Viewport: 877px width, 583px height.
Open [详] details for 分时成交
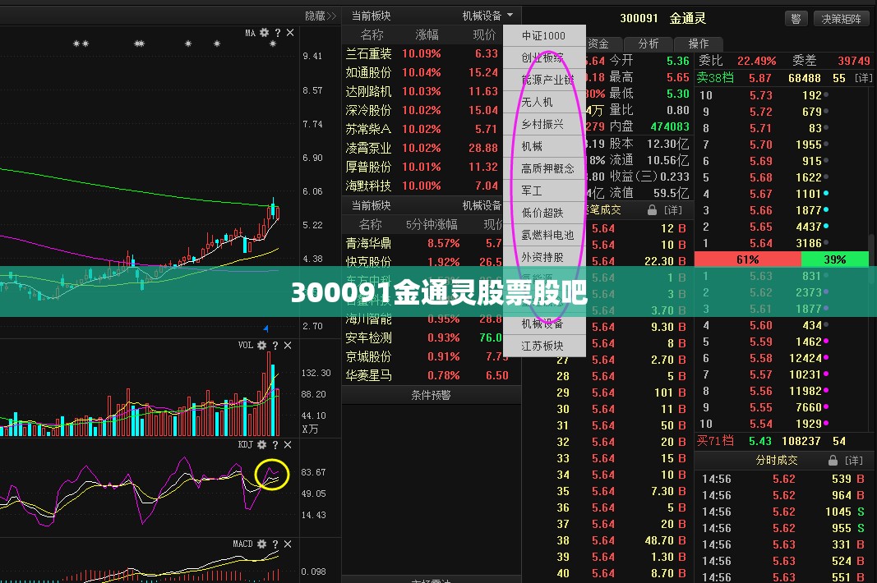tap(853, 460)
